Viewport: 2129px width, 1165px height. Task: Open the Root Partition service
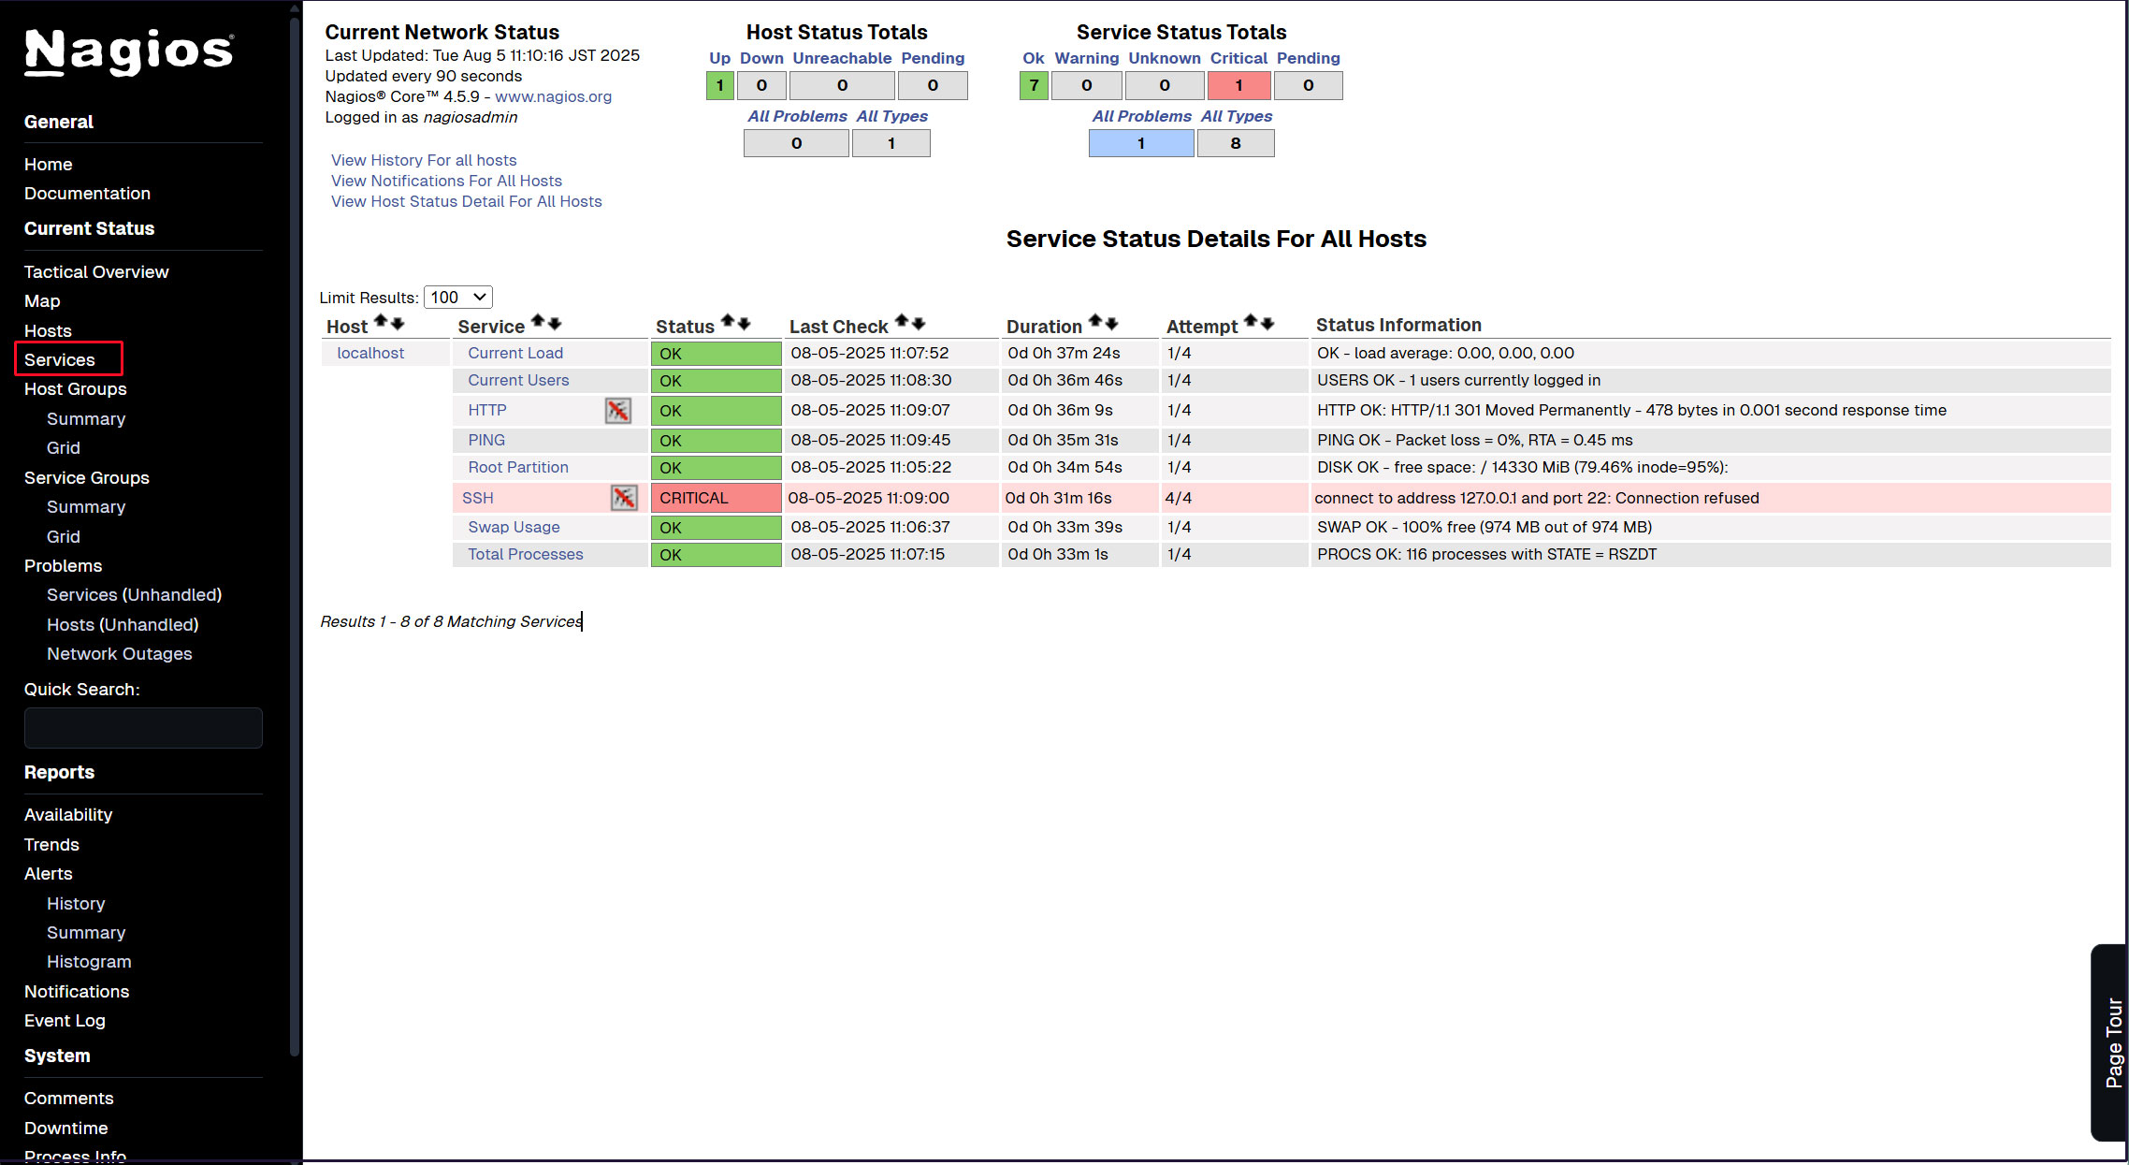coord(518,467)
